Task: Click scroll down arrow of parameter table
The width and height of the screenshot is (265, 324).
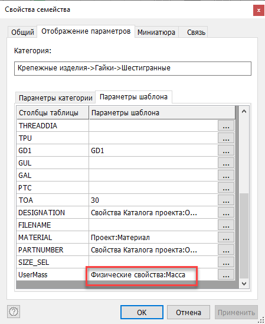Action: click(244, 284)
